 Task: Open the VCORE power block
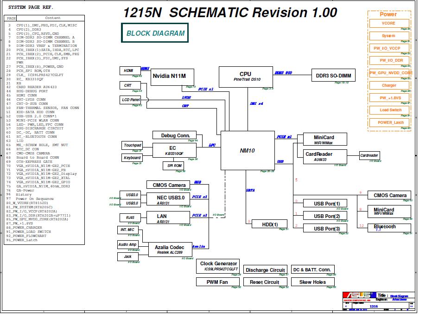click(389, 23)
